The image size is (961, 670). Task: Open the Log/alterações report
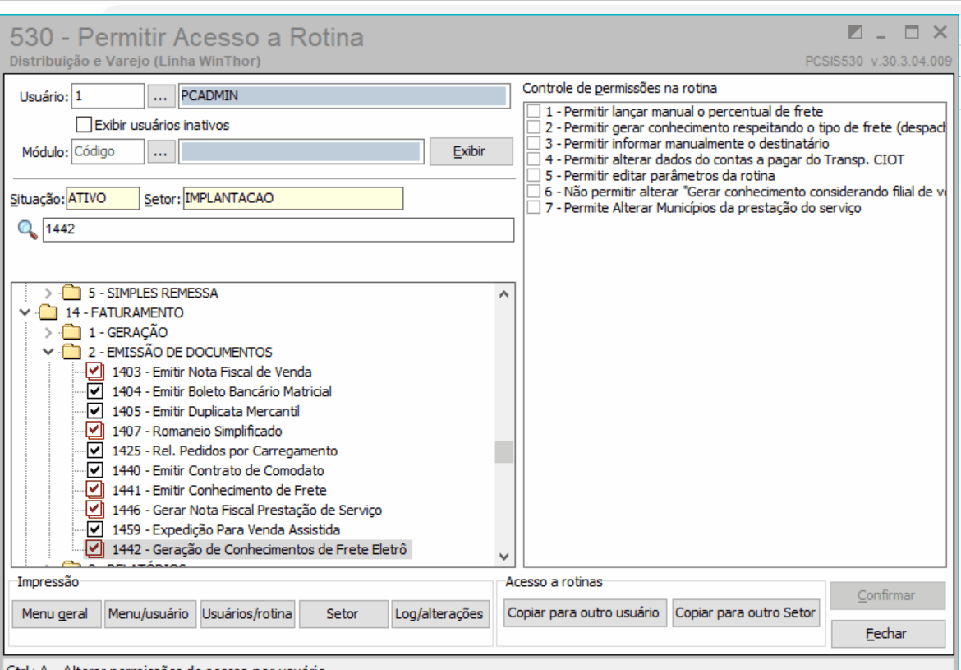point(440,613)
